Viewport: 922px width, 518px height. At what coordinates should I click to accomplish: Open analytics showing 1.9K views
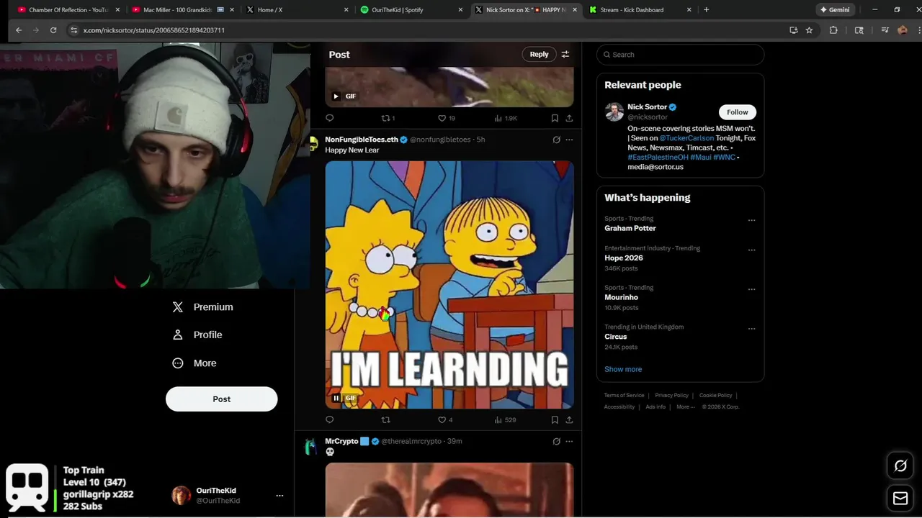[506, 118]
